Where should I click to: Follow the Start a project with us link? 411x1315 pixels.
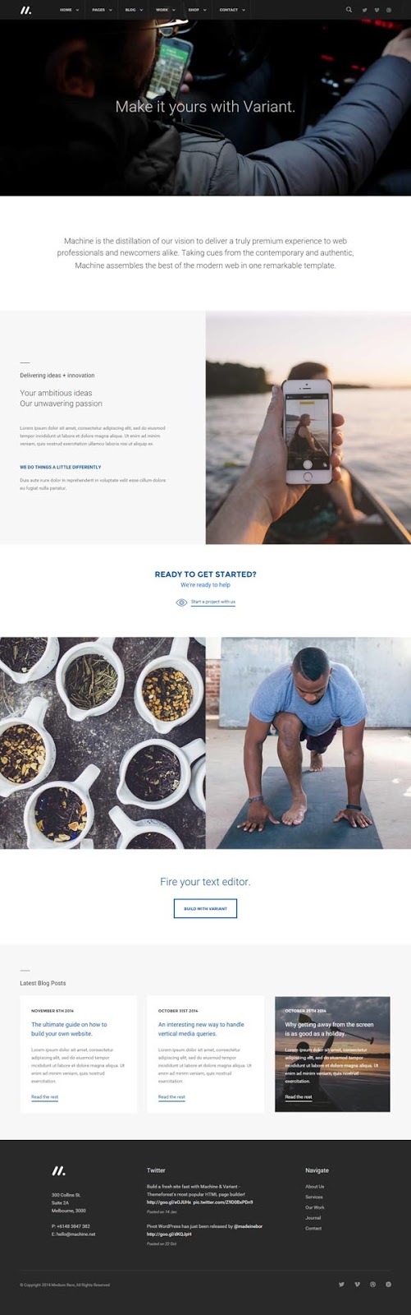coord(213,602)
